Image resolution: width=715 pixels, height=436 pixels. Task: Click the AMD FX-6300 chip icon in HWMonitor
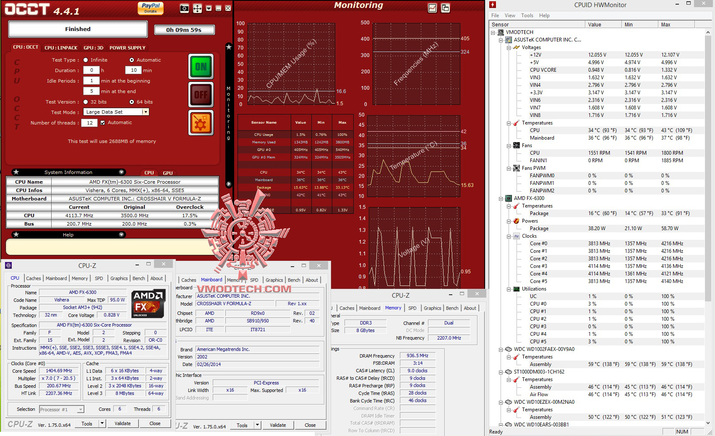click(x=508, y=198)
